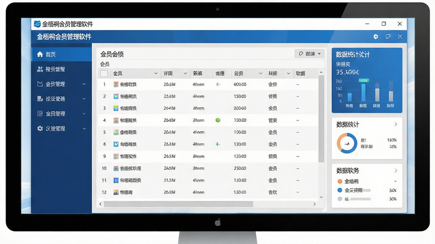Viewport: 435px width, 244px height.
Task: Click the 金梧桐会员管理软件 title in the blue header
Action: (64, 36)
